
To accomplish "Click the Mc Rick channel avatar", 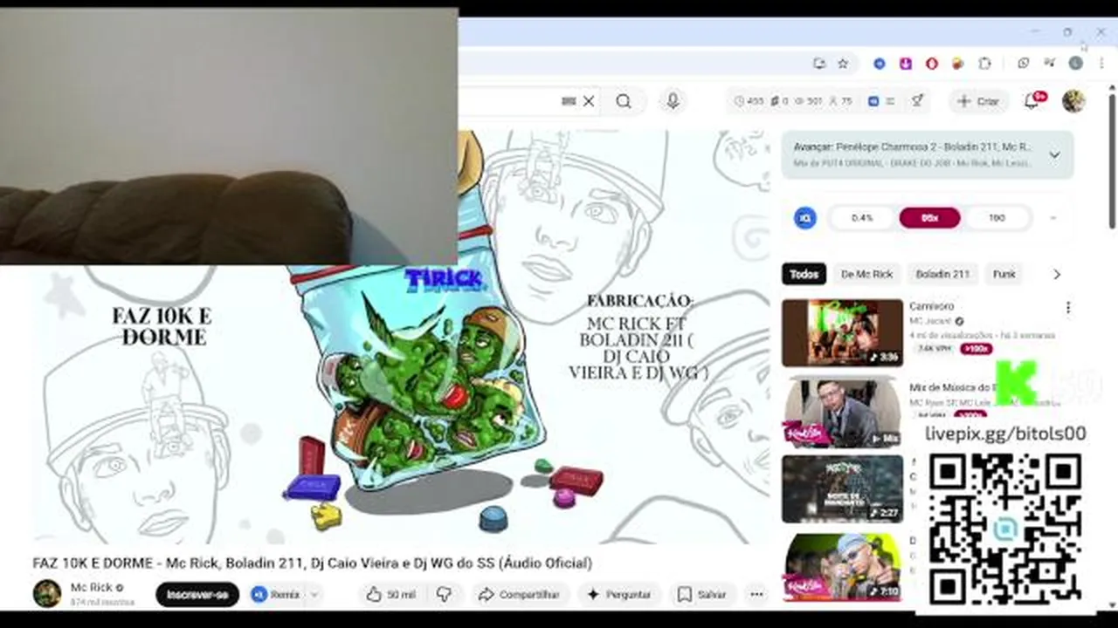I will tap(47, 593).
